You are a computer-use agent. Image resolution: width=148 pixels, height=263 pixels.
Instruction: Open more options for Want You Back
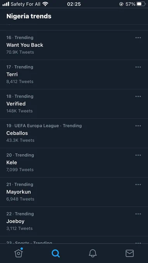coord(138,38)
